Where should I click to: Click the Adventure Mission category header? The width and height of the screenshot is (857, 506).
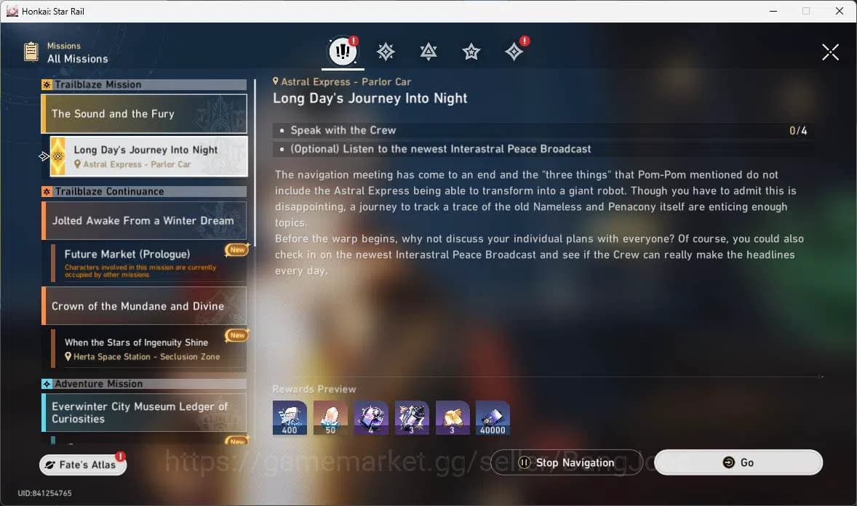tap(144, 384)
